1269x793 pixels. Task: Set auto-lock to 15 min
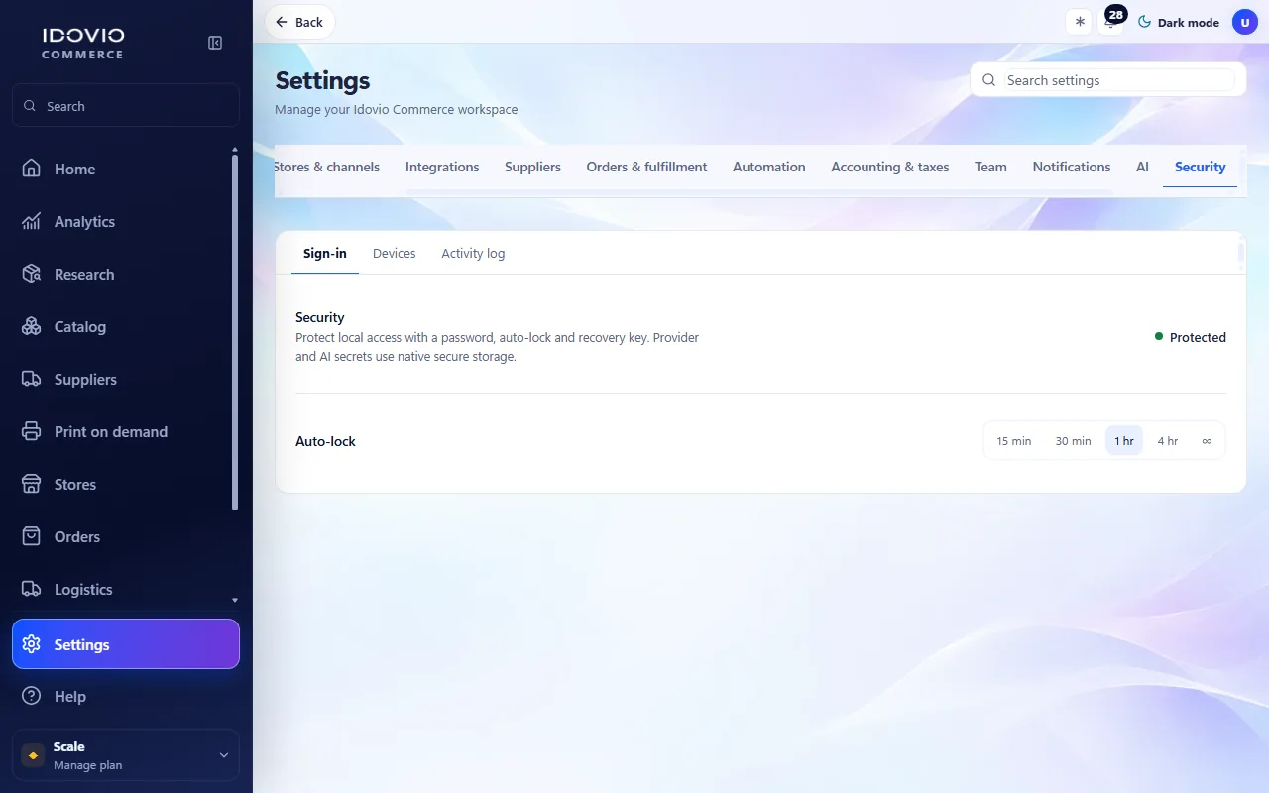(x=1014, y=441)
